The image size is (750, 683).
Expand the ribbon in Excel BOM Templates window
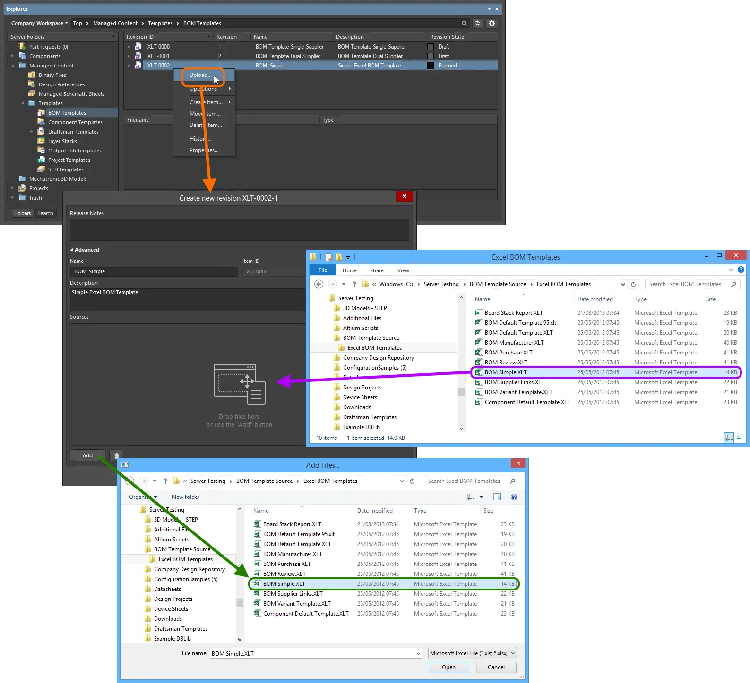point(731,270)
